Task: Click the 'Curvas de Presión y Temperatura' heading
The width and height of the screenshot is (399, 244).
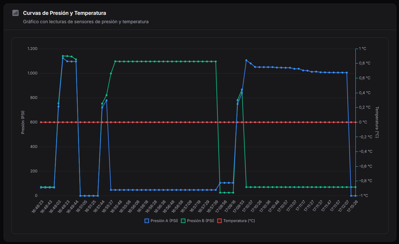Action: [x=65, y=13]
